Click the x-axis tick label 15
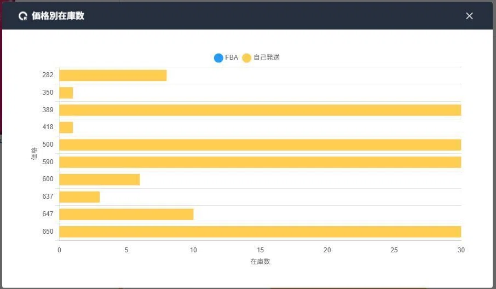This screenshot has width=496, height=289. pos(260,250)
